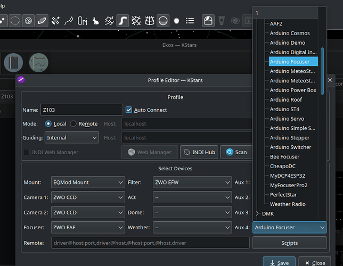Toggle the dotted circle sky icon
This screenshot has width=343, height=266.
pyautogui.click(x=15, y=21)
